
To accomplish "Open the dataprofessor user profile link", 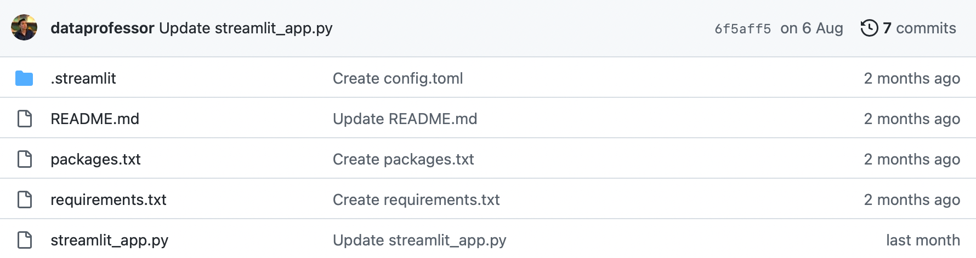I will click(102, 28).
